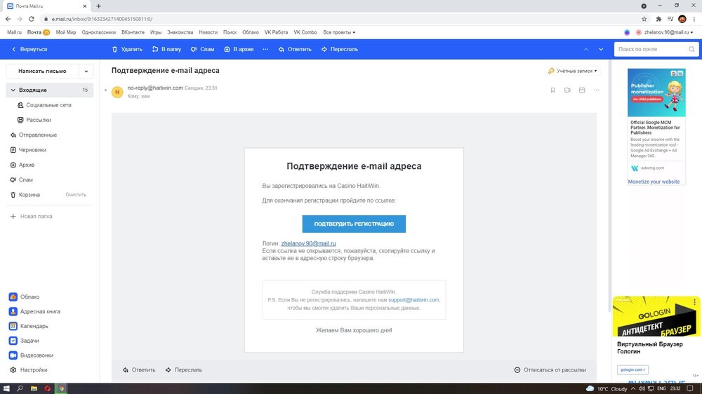
Task: Toggle the unread dot beside sender avatar
Action: [x=105, y=90]
